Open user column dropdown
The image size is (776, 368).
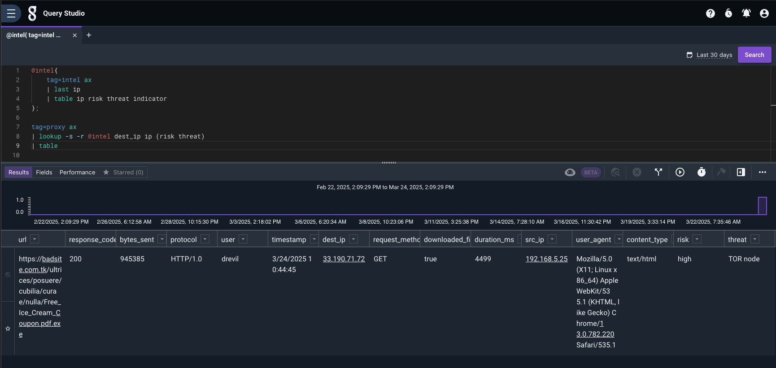(x=243, y=239)
